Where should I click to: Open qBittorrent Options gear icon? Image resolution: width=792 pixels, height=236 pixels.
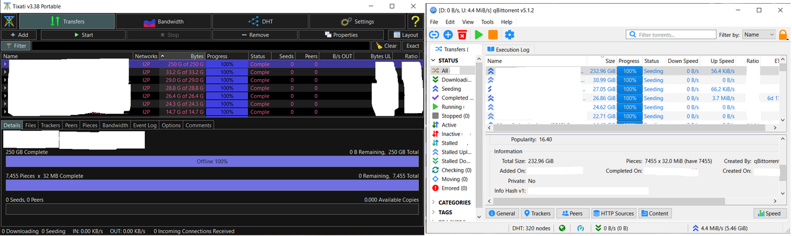tap(509, 35)
